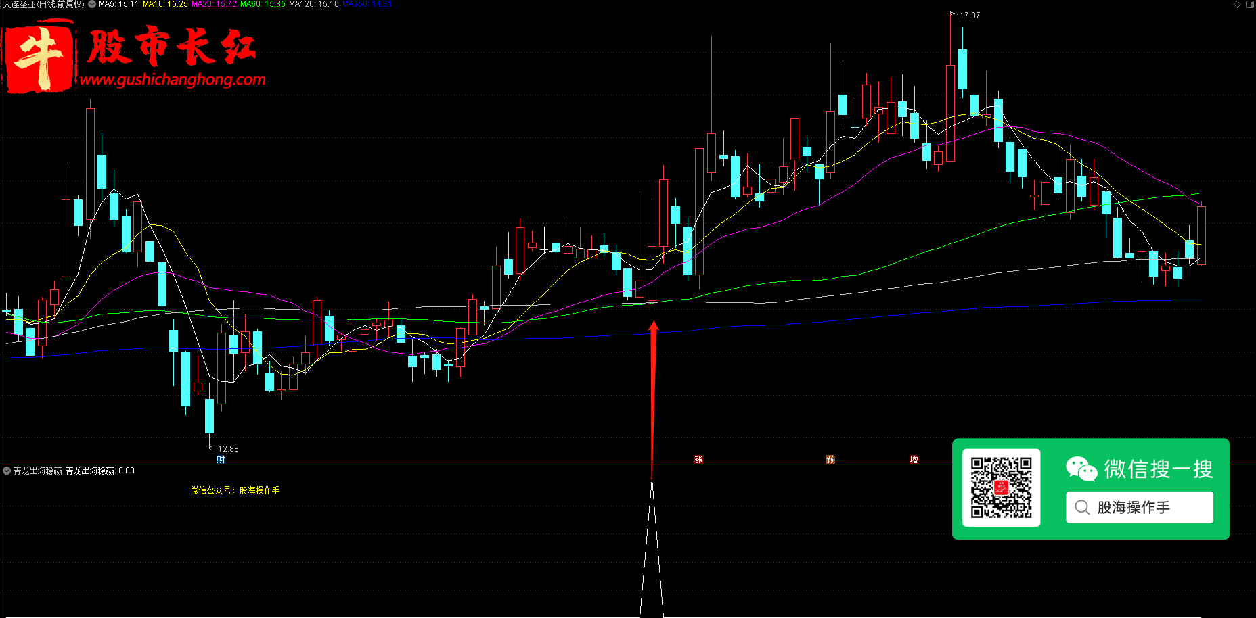The height and width of the screenshot is (618, 1256).
Task: Click the yellow 微信公众号: 股海操作手 text
Action: (x=235, y=490)
